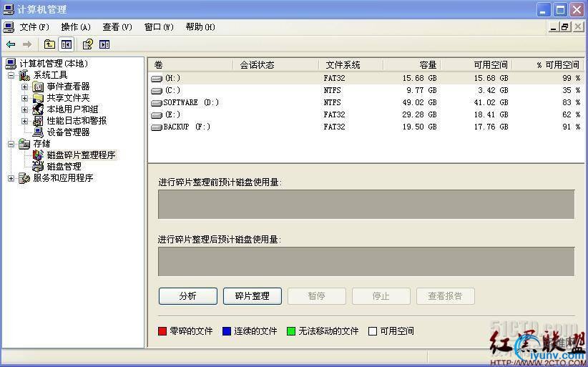The width and height of the screenshot is (588, 367).
Task: Click the 29.28 GB capacity cell
Action: (419, 114)
